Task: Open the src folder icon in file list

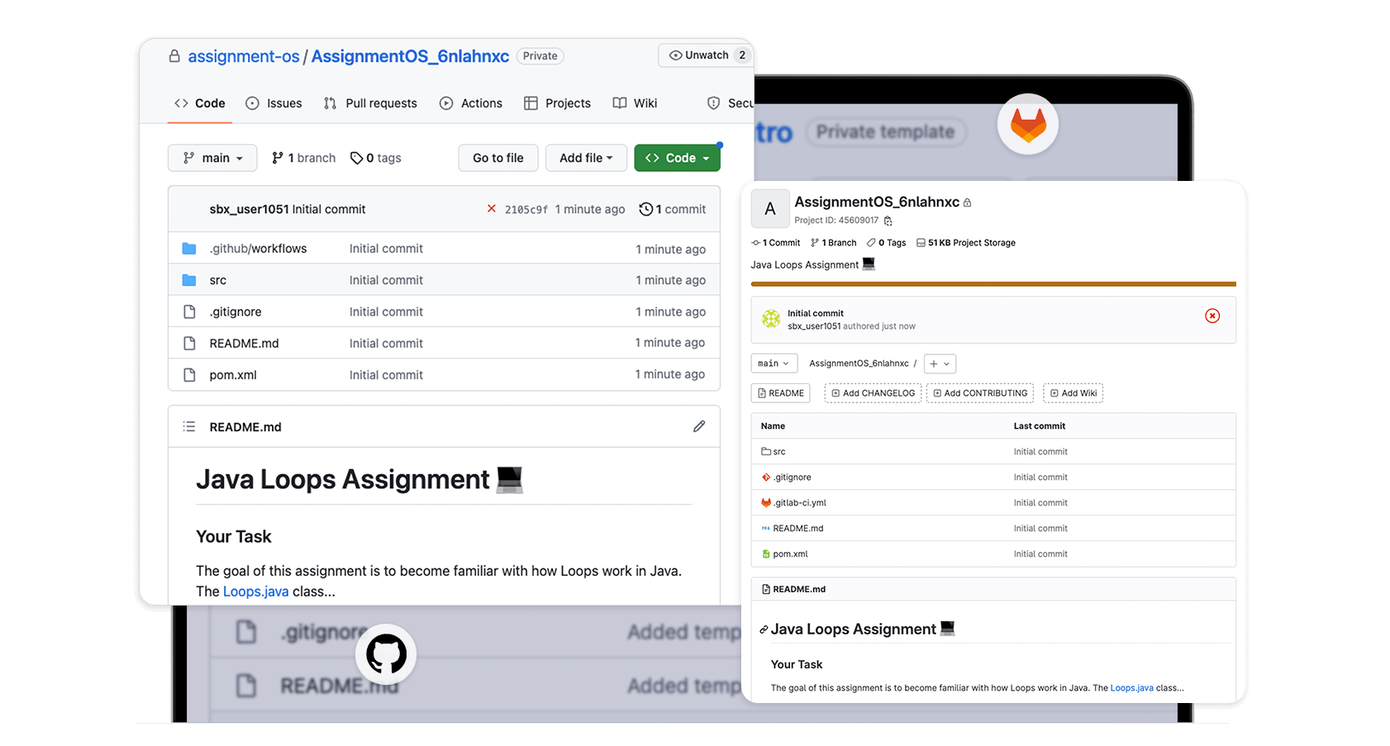Action: [188, 280]
